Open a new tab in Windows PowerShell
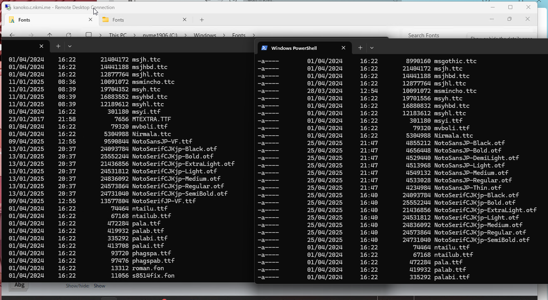This screenshot has width=548, height=300. [360, 48]
